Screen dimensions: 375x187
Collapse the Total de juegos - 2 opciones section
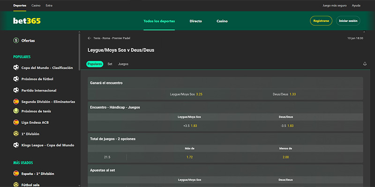click(225, 139)
